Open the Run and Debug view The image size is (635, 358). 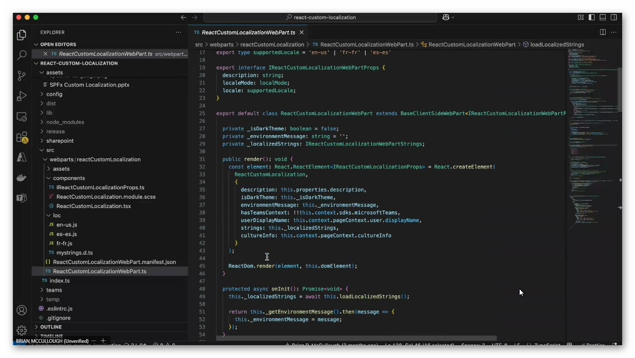(22, 96)
